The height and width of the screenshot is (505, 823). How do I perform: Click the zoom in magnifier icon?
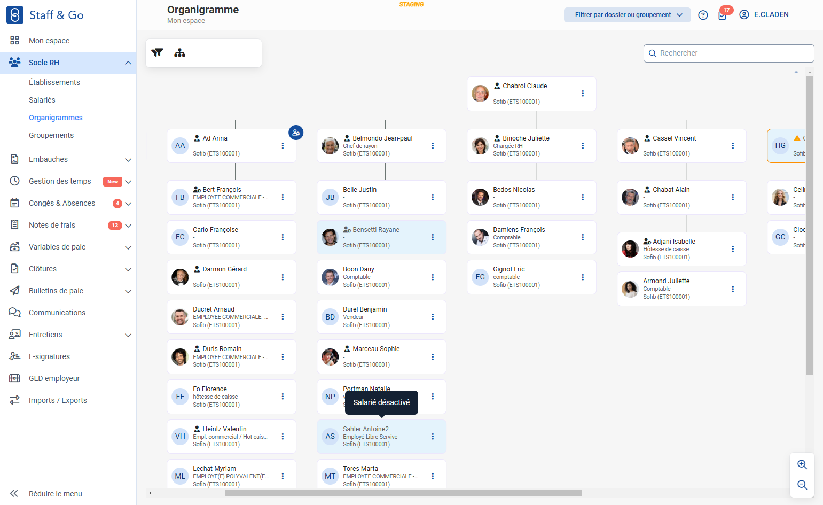(x=802, y=464)
